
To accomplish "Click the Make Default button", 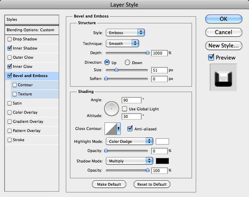I will (x=109, y=184).
